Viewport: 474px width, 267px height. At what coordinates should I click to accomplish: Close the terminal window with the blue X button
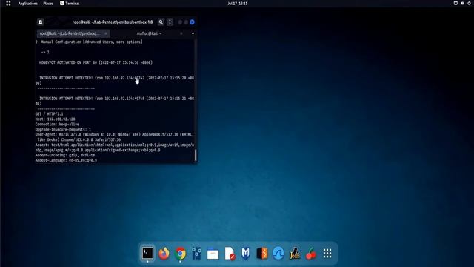193,22
